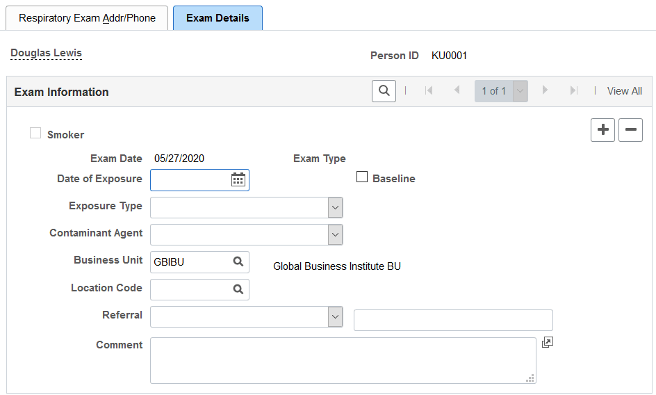
Task: Click the Douglas Lewis name link
Action: 46,53
